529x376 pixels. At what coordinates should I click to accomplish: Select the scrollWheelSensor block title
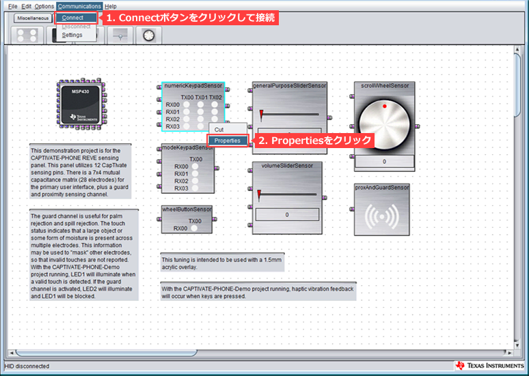coord(385,86)
